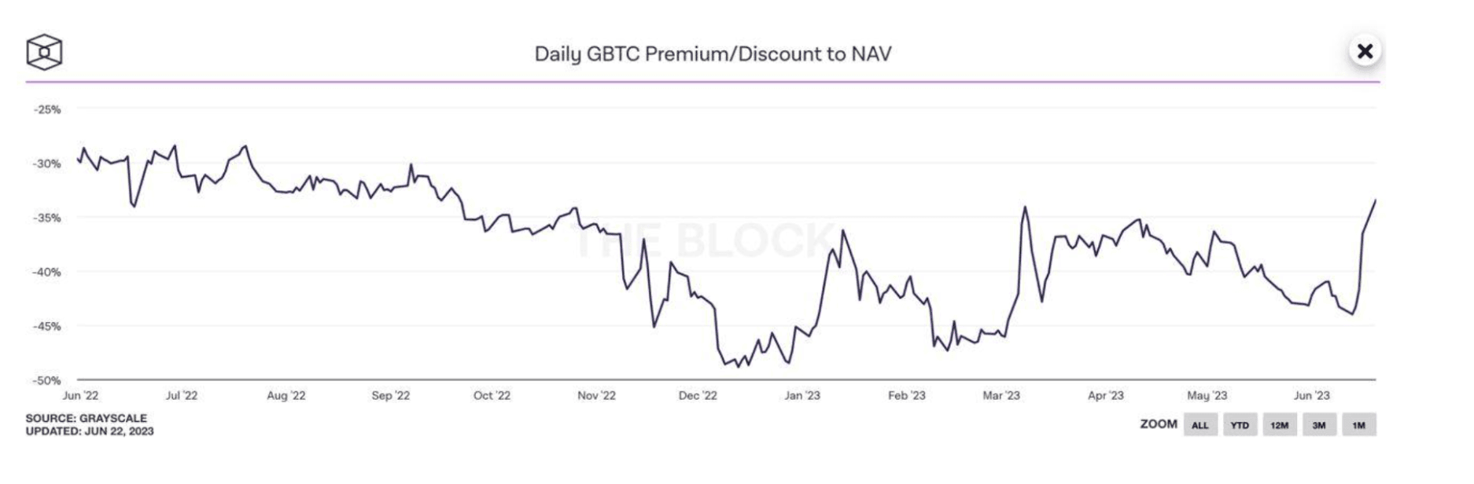Pick the Jan '23 date marker
Screen dimensions: 1474x484
pyautogui.click(x=801, y=396)
